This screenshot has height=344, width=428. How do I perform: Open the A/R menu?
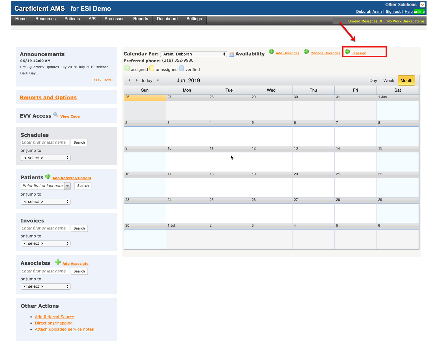pos(92,19)
